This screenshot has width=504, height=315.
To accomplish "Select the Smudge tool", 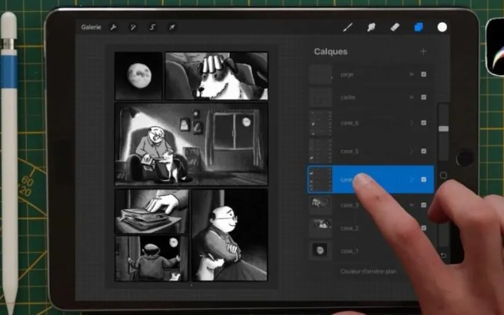I will [371, 27].
